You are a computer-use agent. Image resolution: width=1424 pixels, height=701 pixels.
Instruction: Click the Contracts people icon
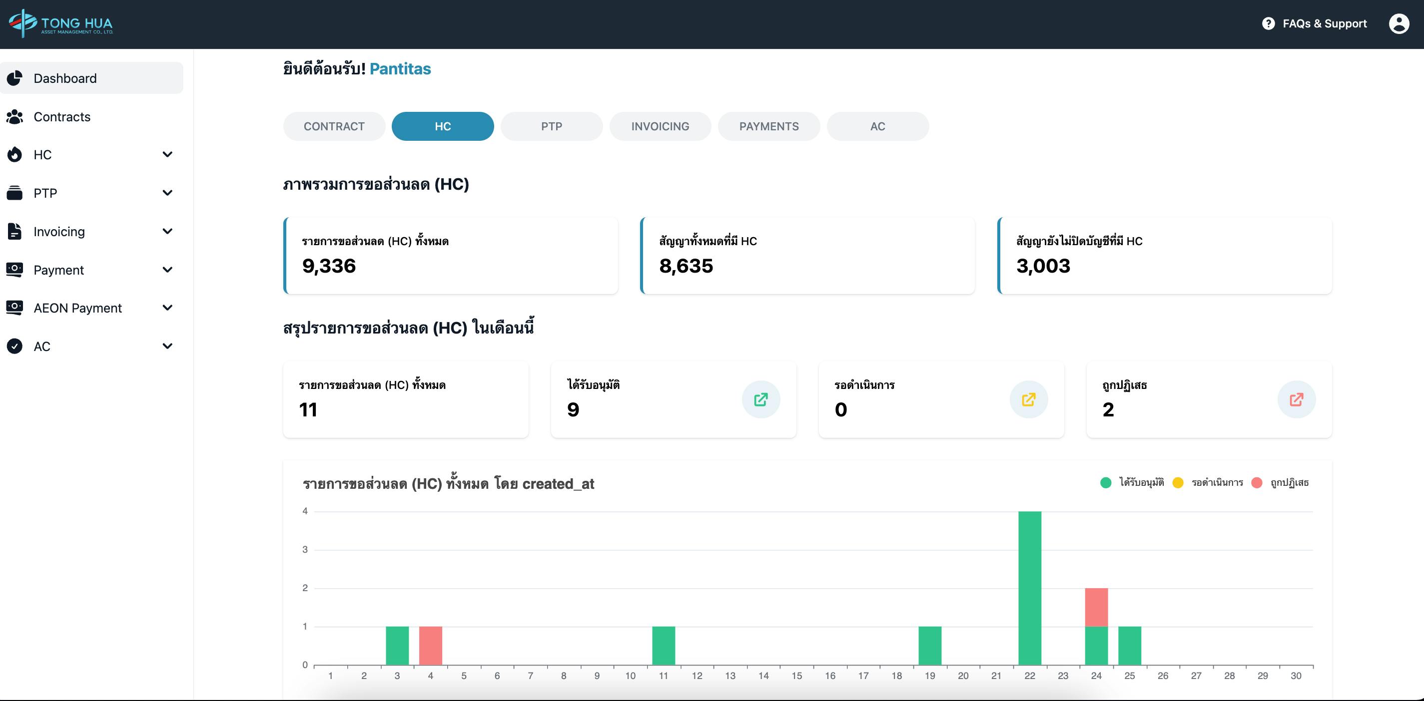pos(15,116)
